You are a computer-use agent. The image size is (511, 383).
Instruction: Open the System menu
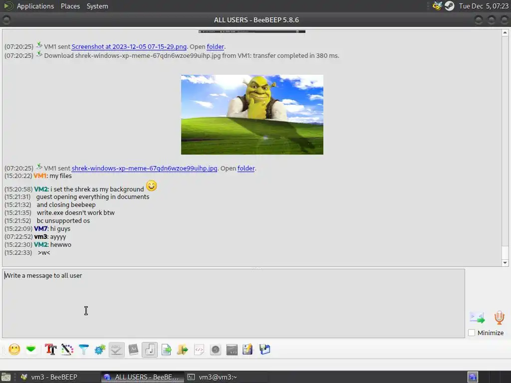pyautogui.click(x=97, y=6)
